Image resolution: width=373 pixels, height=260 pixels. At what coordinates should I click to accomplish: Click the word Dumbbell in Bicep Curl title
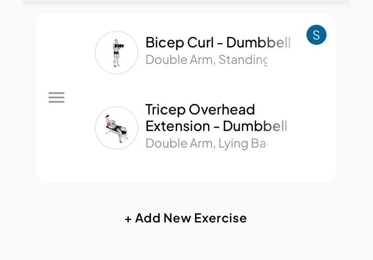258,43
